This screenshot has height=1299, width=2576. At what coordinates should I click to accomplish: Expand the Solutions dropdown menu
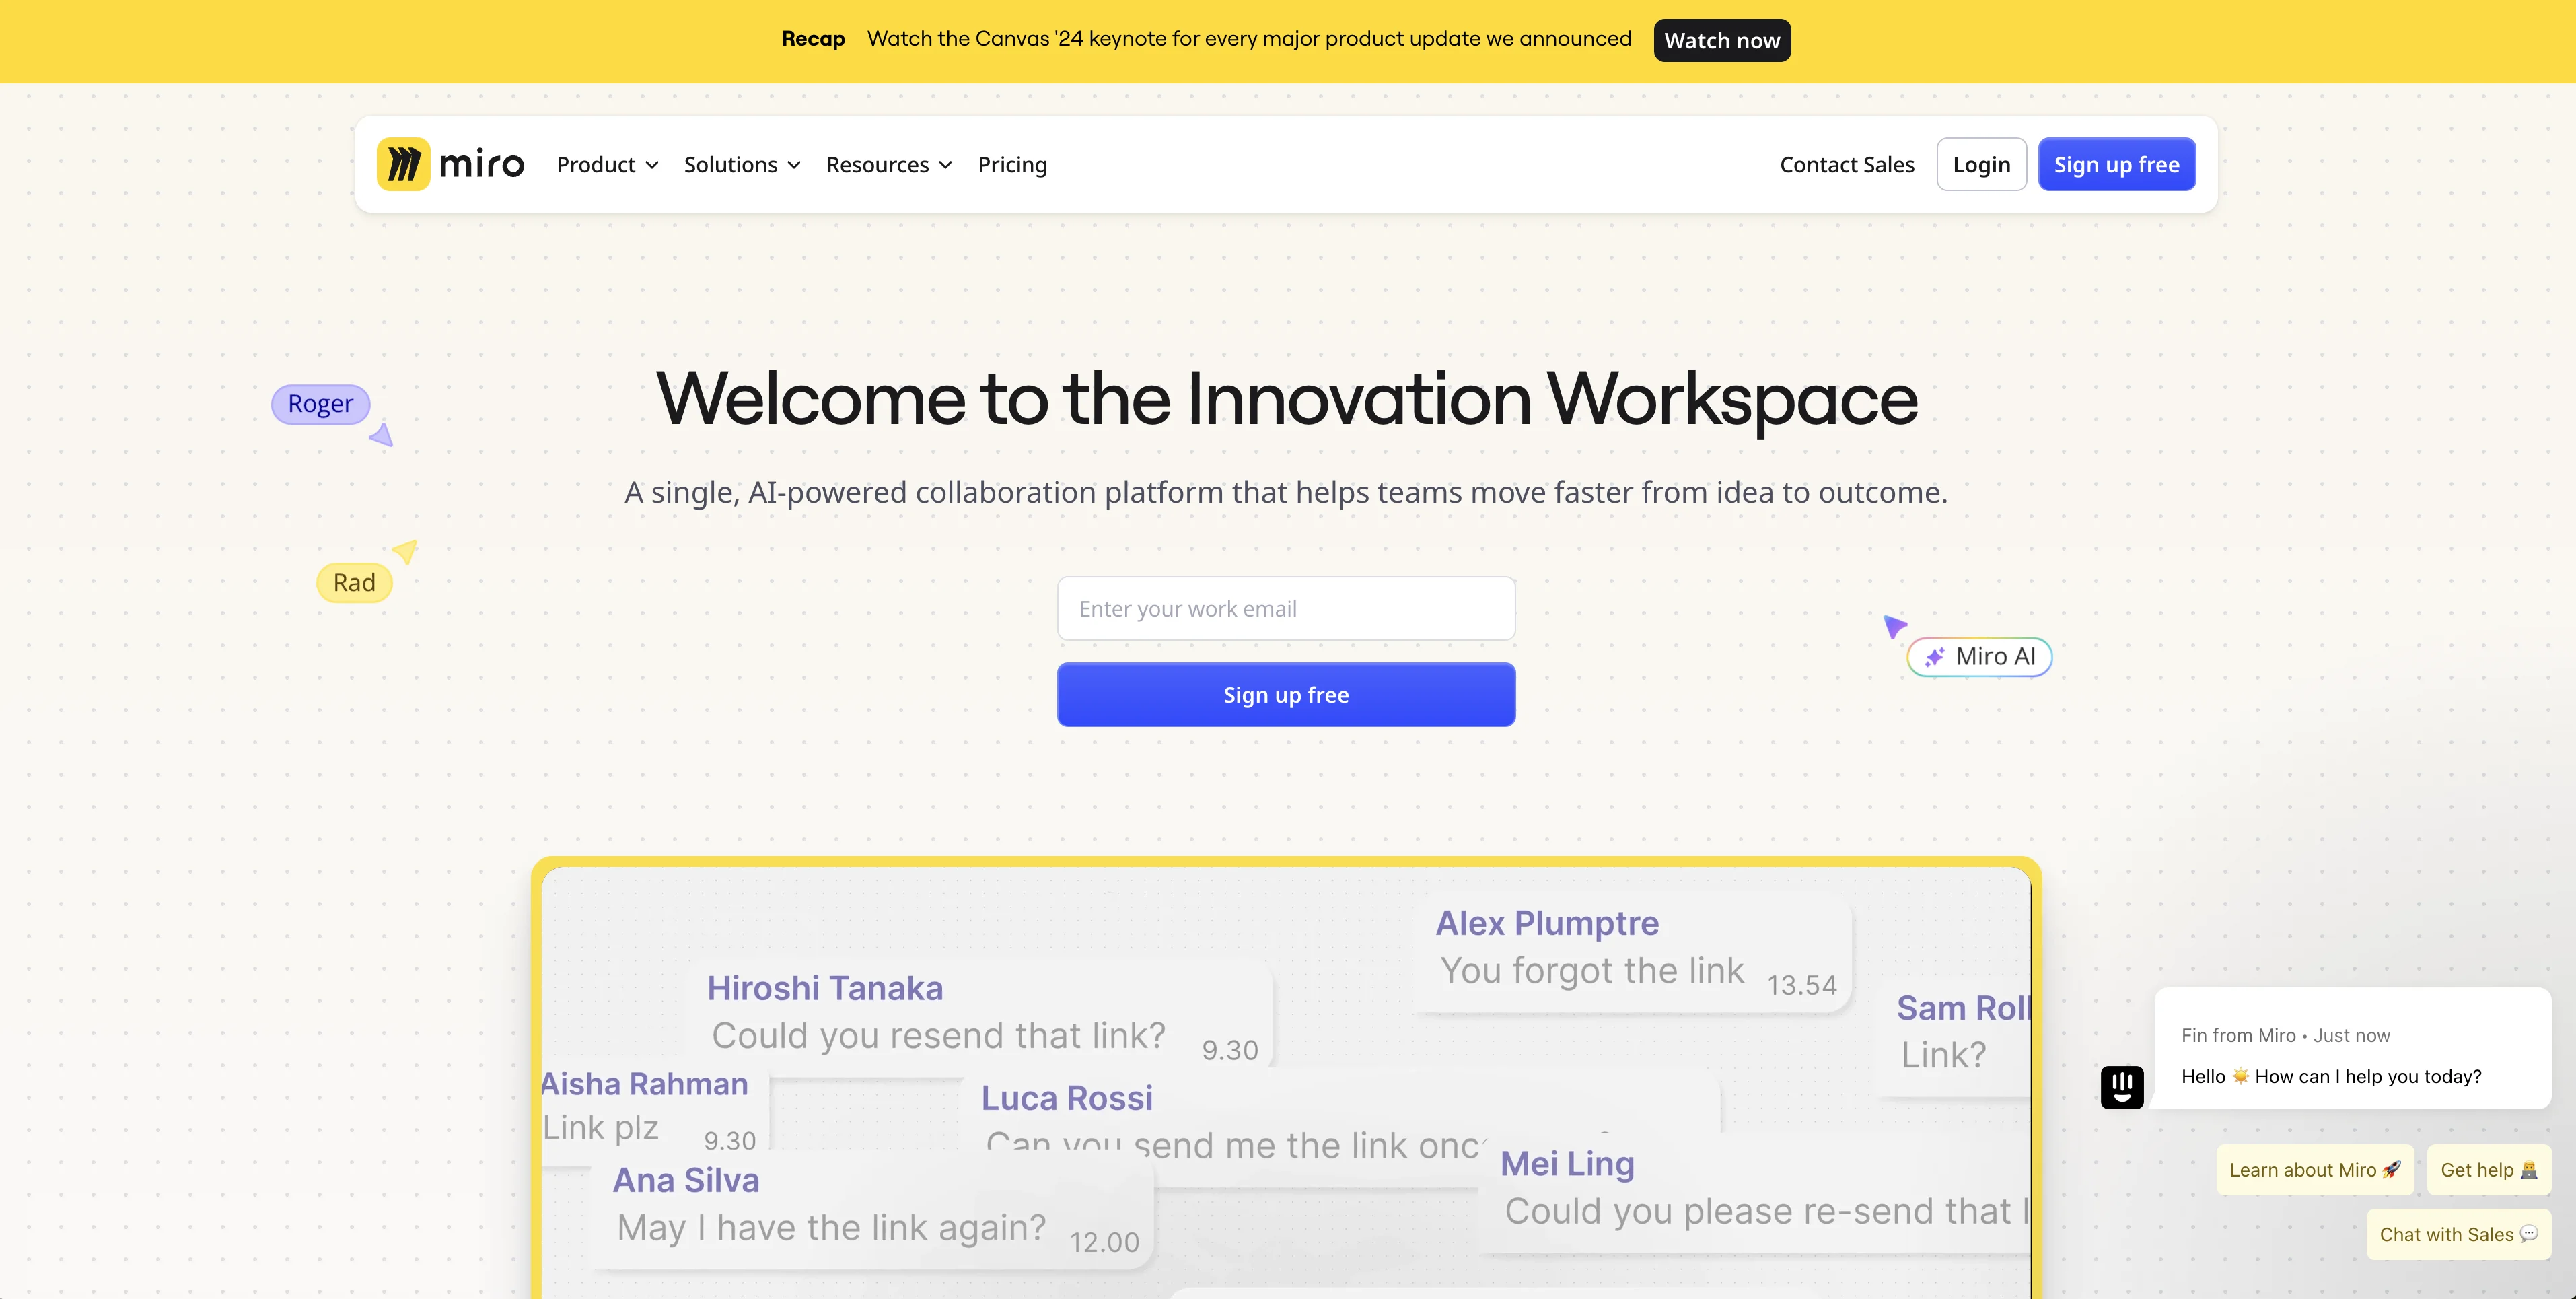point(741,164)
